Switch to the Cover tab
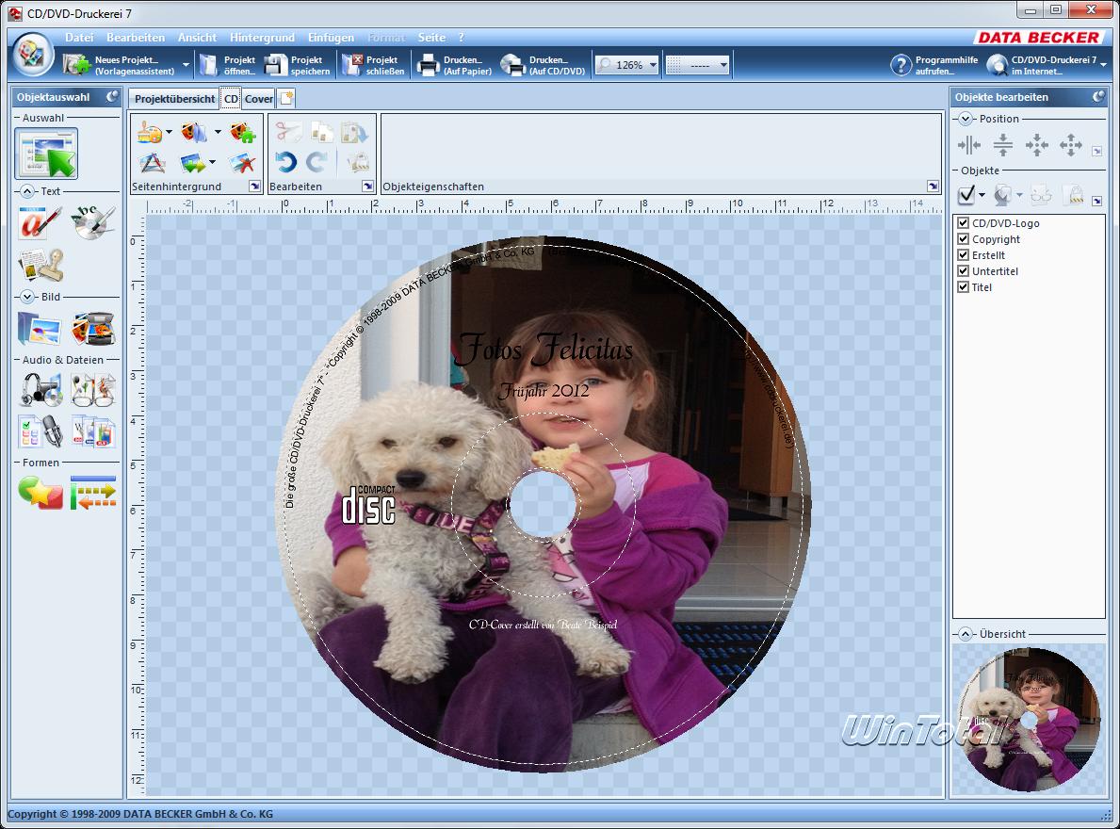Screen dimensions: 1120x829 point(259,99)
